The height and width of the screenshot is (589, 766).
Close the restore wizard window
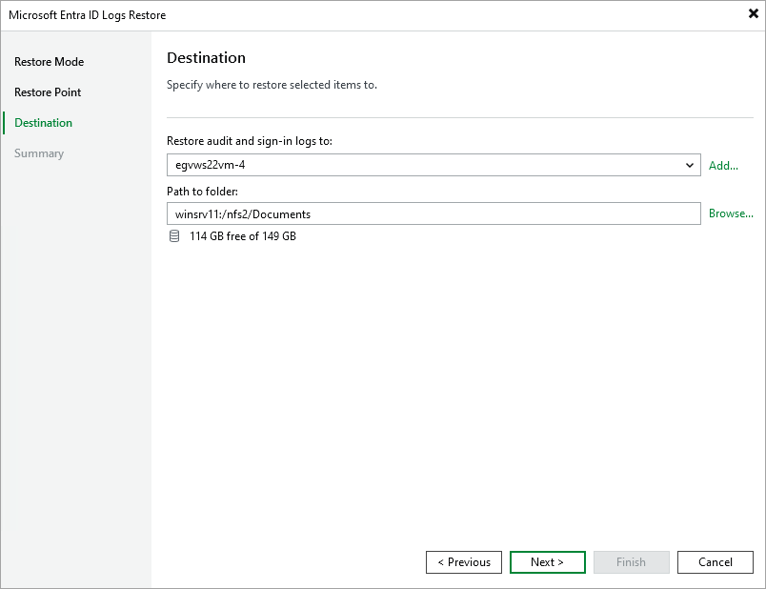click(752, 13)
